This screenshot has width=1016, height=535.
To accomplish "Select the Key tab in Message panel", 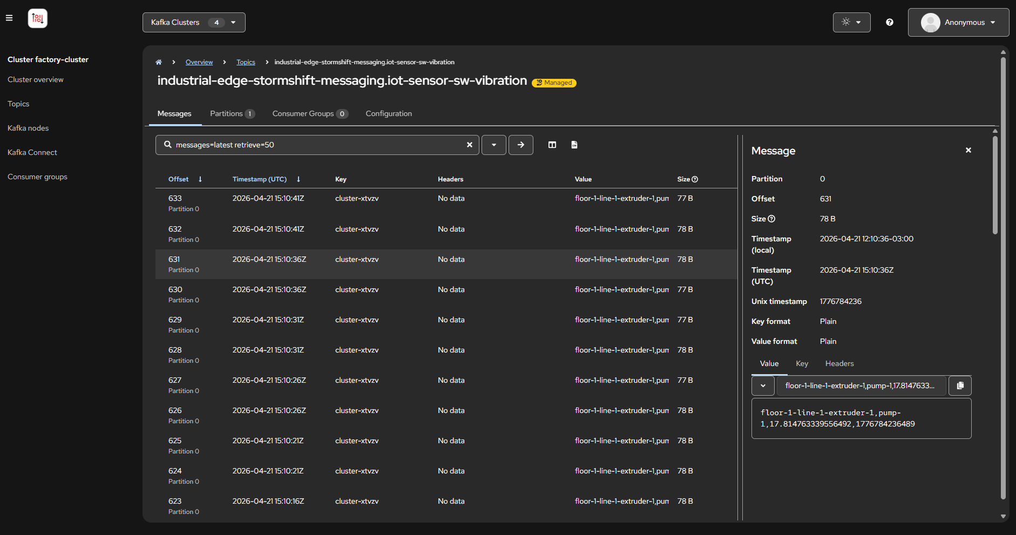I will pyautogui.click(x=802, y=364).
